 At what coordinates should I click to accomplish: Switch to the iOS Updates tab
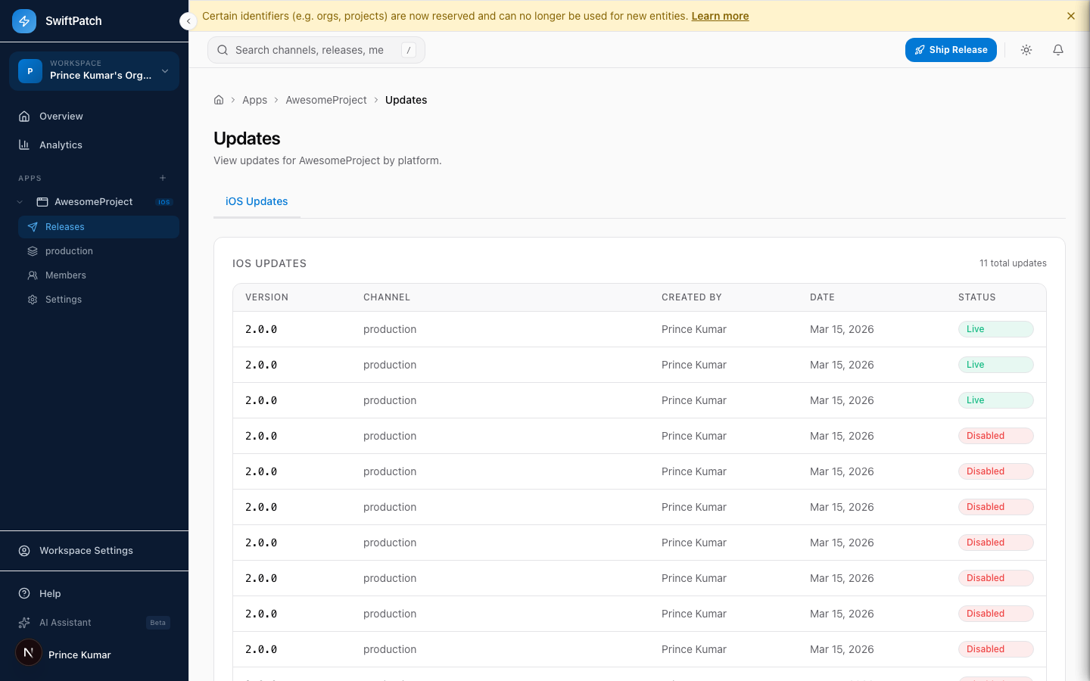pos(257,201)
